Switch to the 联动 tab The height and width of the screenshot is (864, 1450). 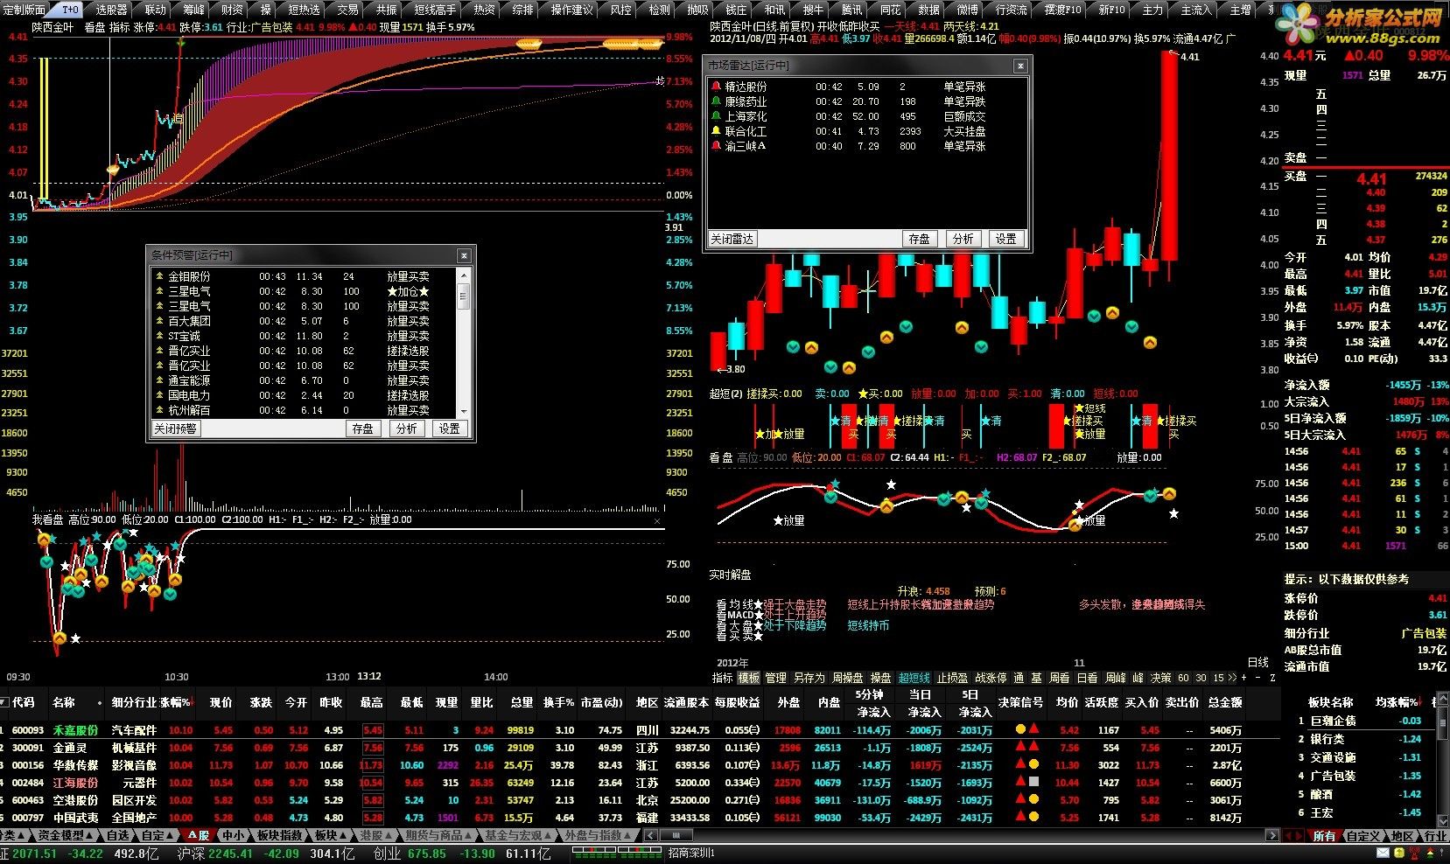[155, 10]
